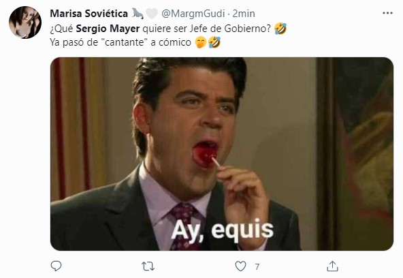Screen dimensions: 403x278
Task: Reply to the tweet with the speech bubble icon
Action: 56,266
